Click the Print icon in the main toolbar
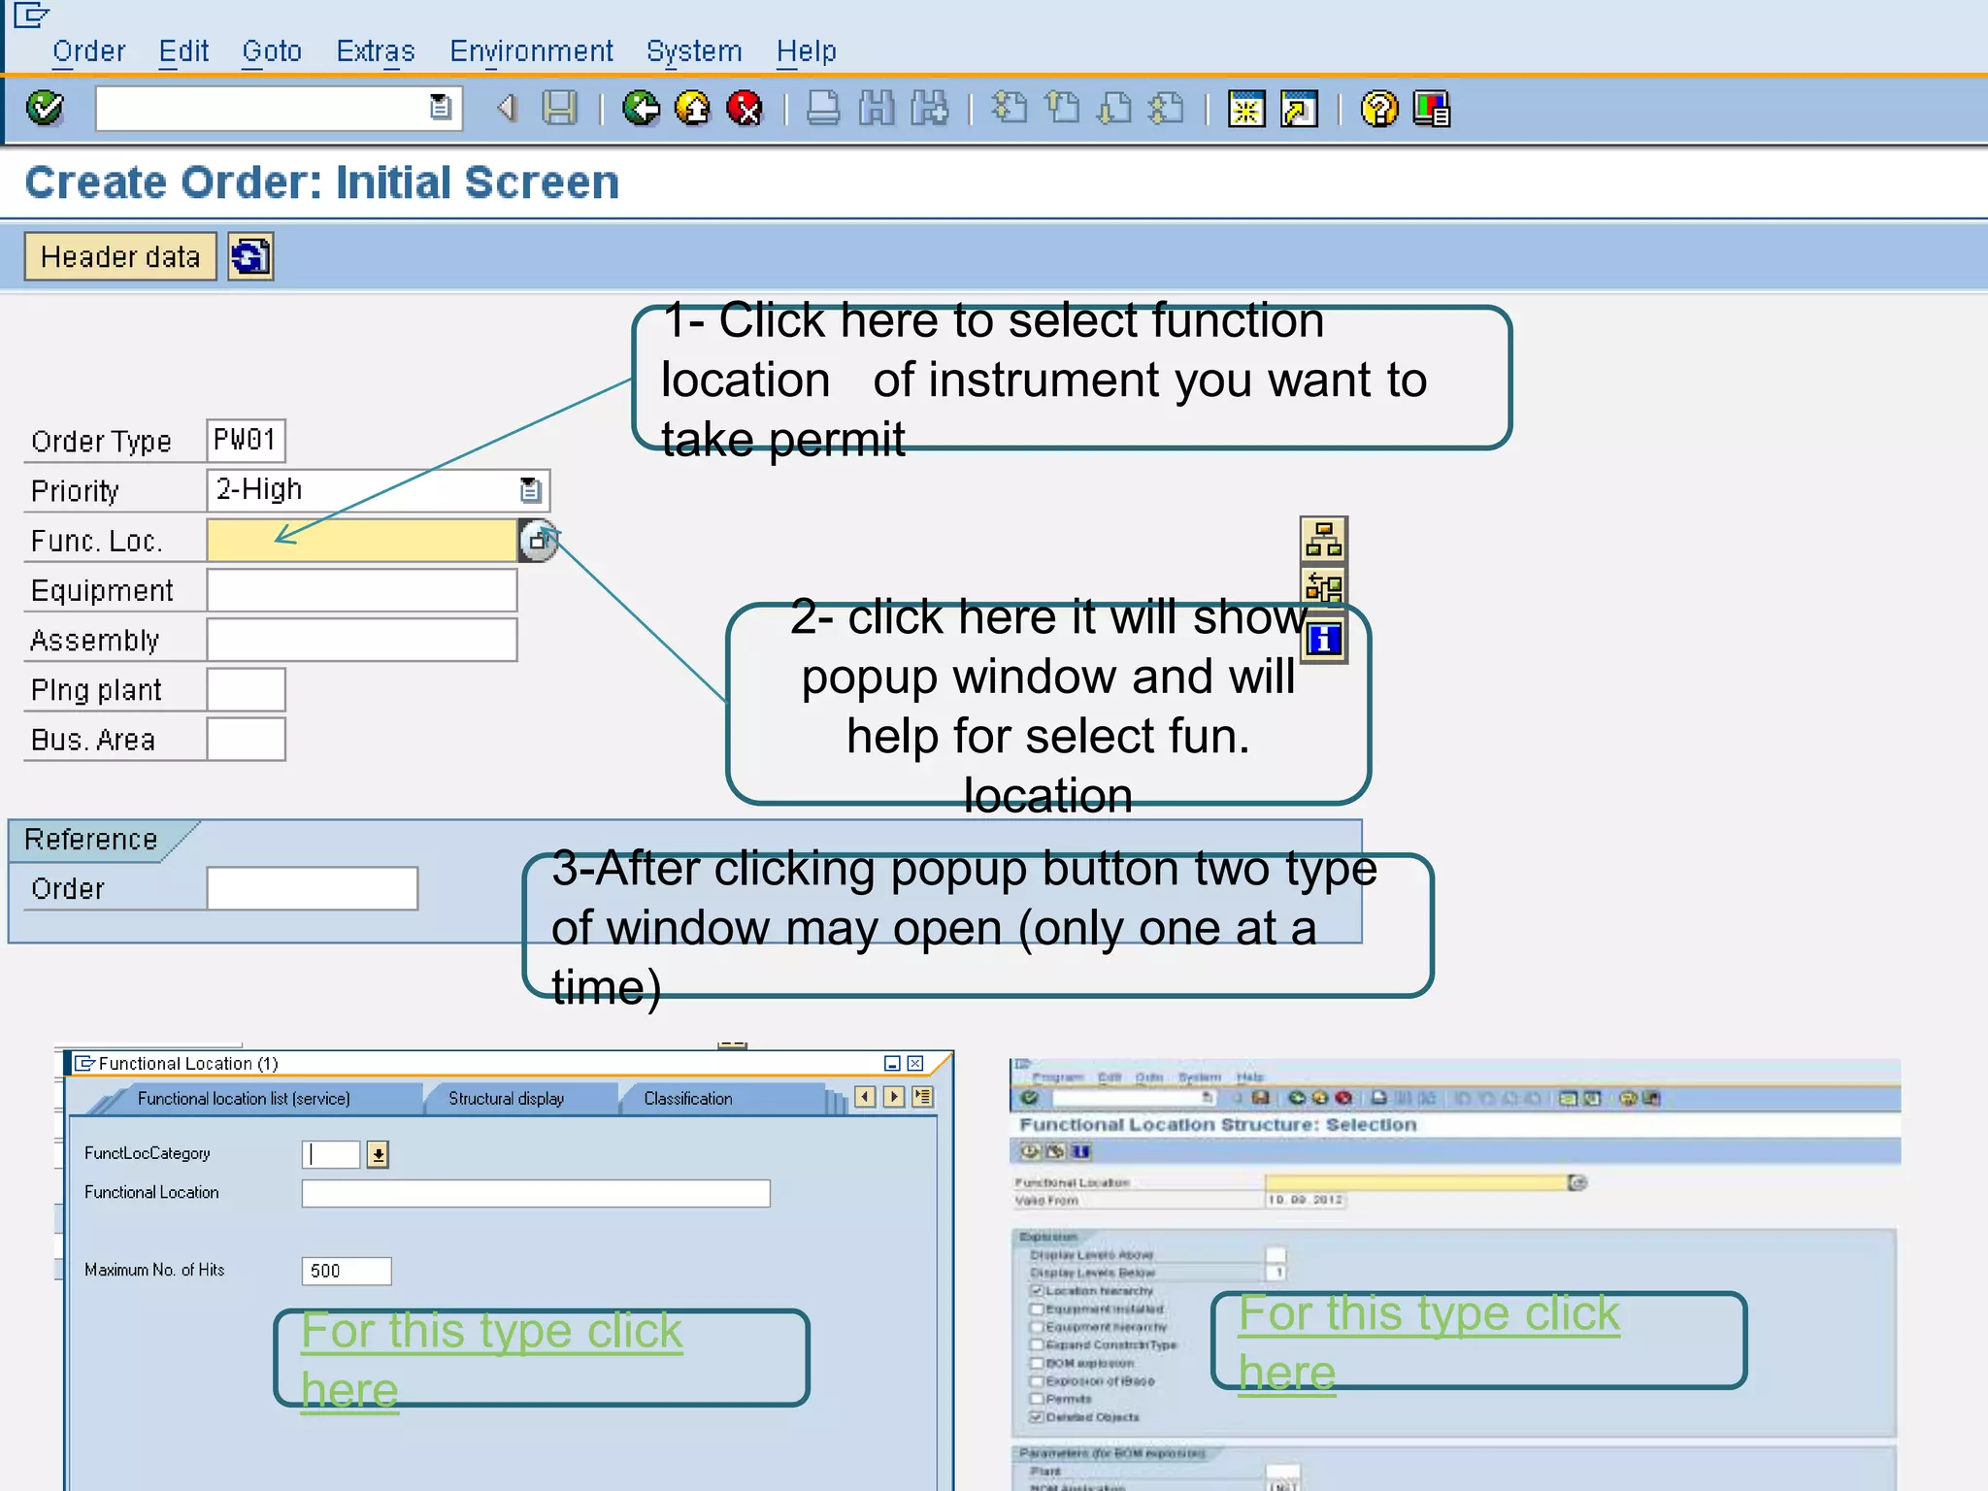 [823, 108]
